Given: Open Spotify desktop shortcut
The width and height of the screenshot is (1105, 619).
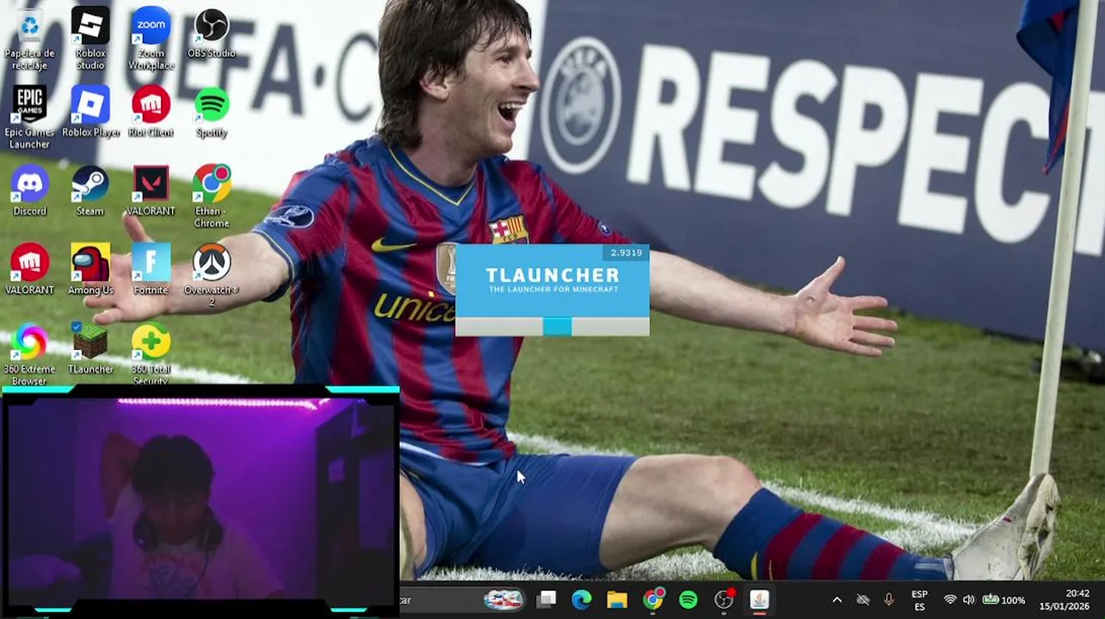Looking at the screenshot, I should click(212, 112).
